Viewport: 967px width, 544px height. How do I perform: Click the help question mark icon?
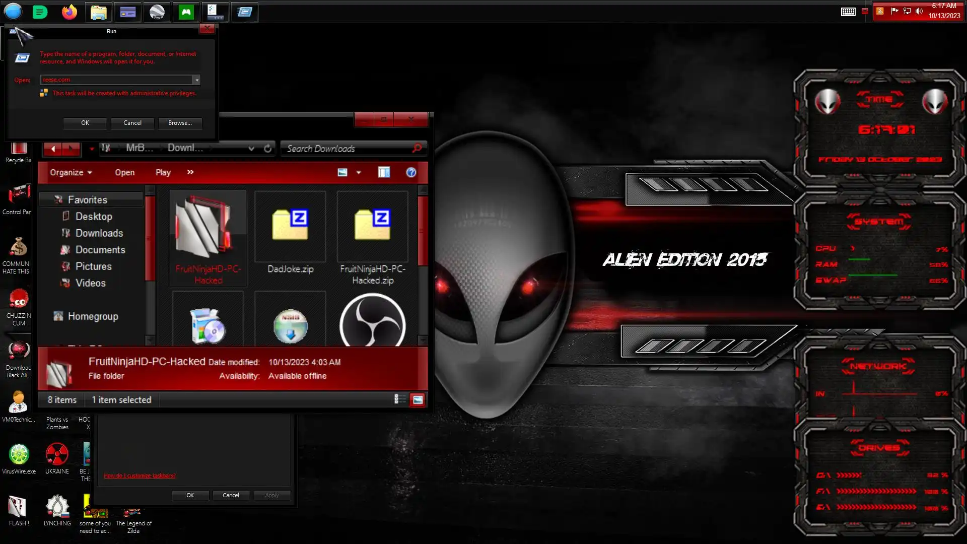coord(411,172)
